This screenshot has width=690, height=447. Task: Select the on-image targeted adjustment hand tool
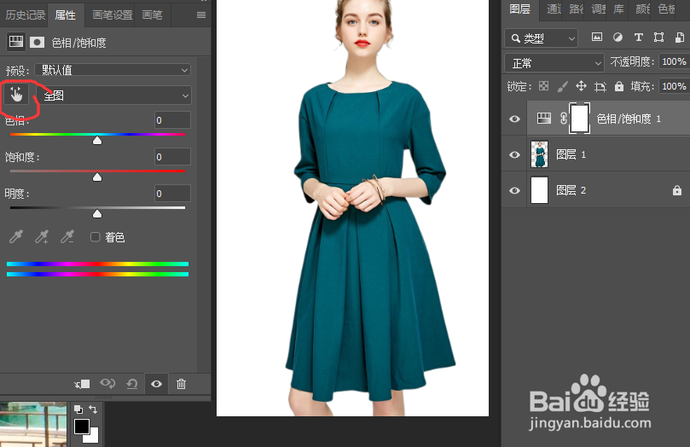[x=16, y=95]
